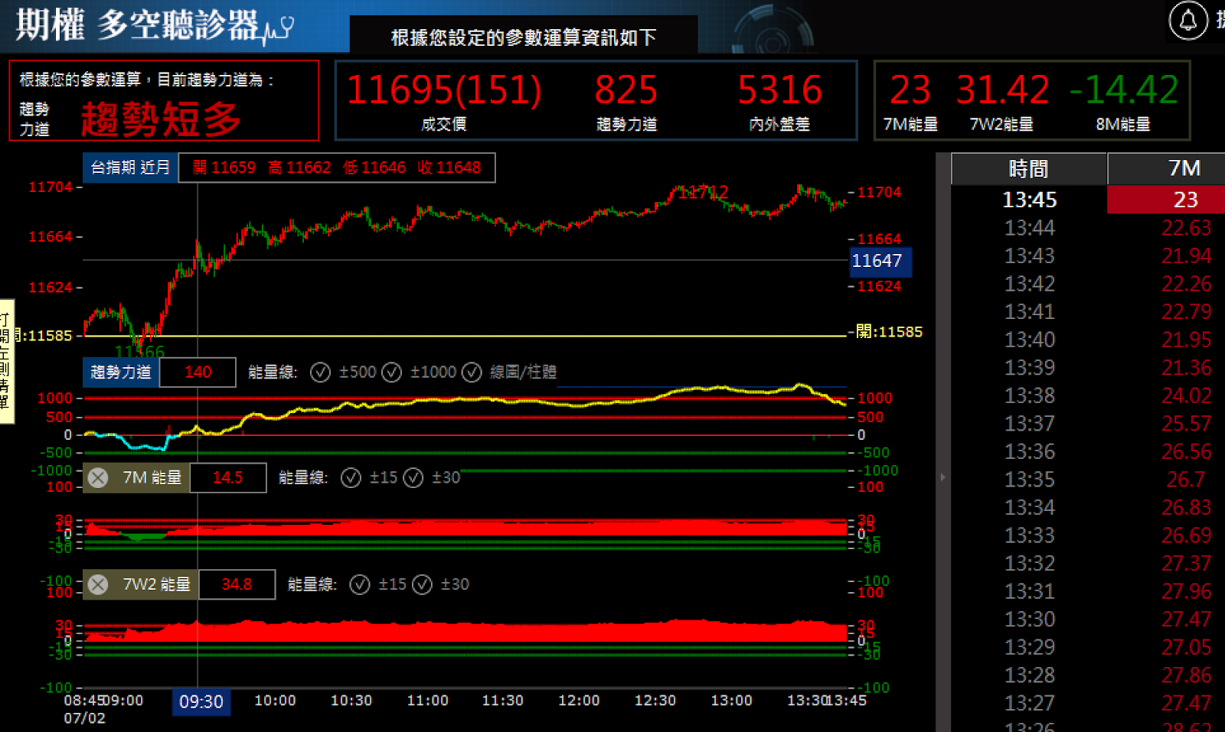1225x732 pixels.
Task: Click the notification bell icon
Action: click(1187, 20)
